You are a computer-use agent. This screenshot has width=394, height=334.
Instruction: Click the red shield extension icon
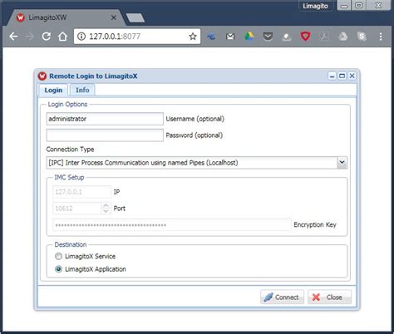point(305,37)
